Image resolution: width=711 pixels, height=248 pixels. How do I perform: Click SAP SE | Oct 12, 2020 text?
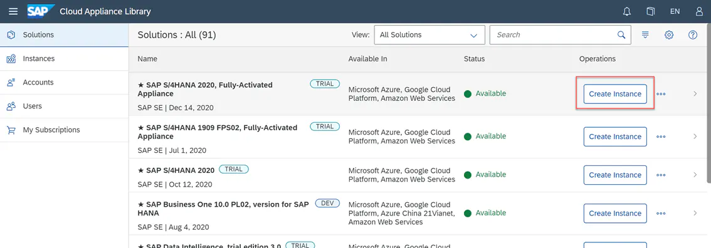174,184
